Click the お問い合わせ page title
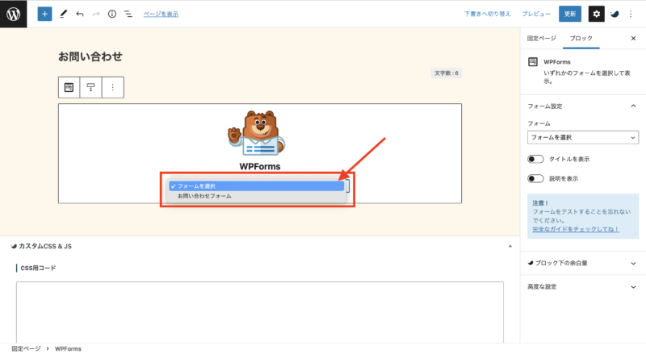The image size is (646, 354). [x=90, y=56]
